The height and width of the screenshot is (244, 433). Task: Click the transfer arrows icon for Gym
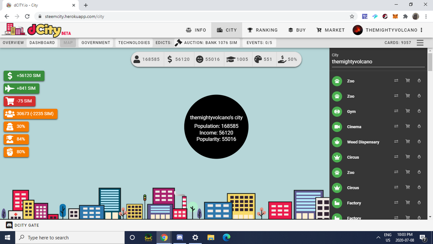click(x=396, y=111)
